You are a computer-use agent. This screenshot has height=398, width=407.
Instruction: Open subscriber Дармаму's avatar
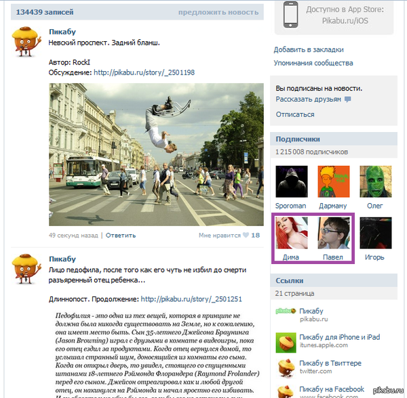334,181
